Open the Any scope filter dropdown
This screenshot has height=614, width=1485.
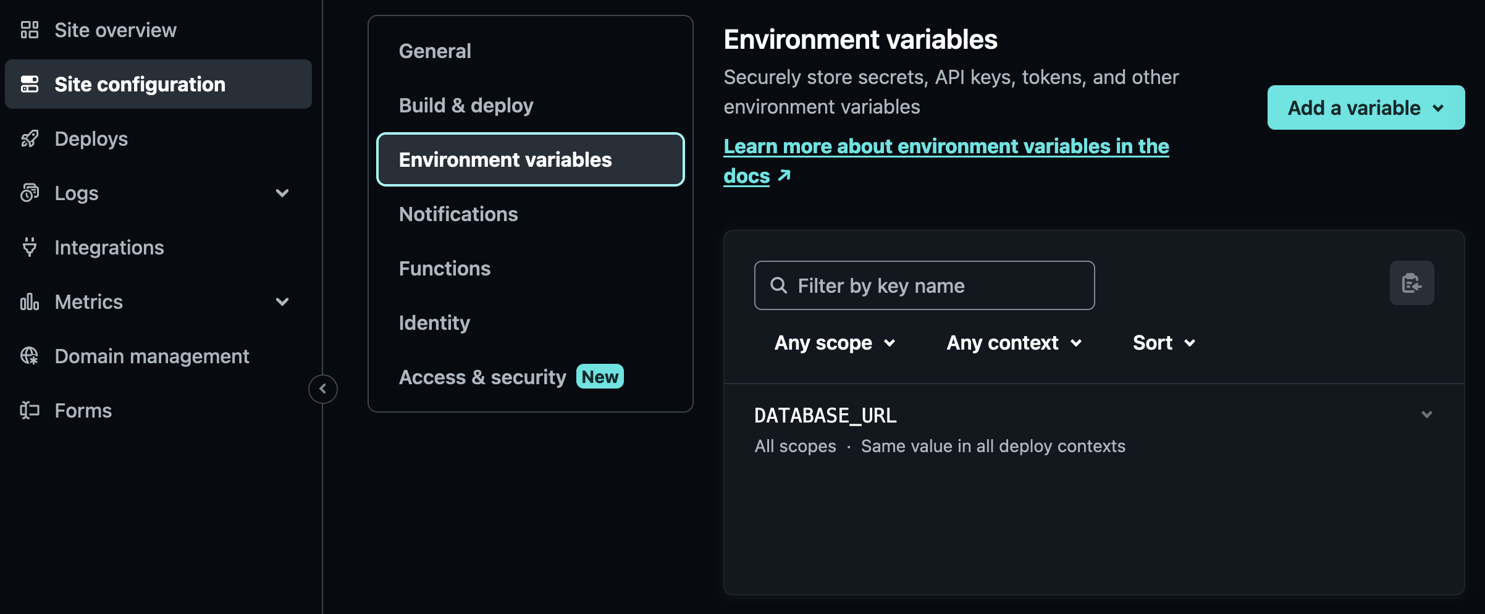pos(835,343)
